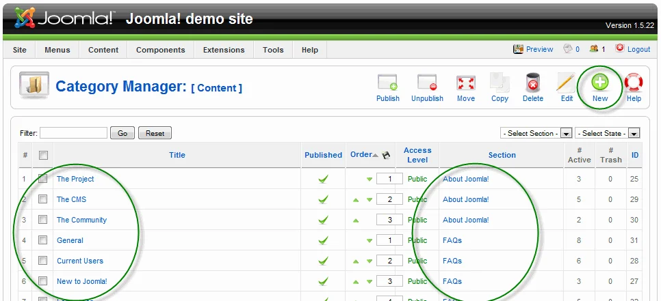Create a new category with New icon
The width and height of the screenshot is (661, 301).
[x=600, y=83]
